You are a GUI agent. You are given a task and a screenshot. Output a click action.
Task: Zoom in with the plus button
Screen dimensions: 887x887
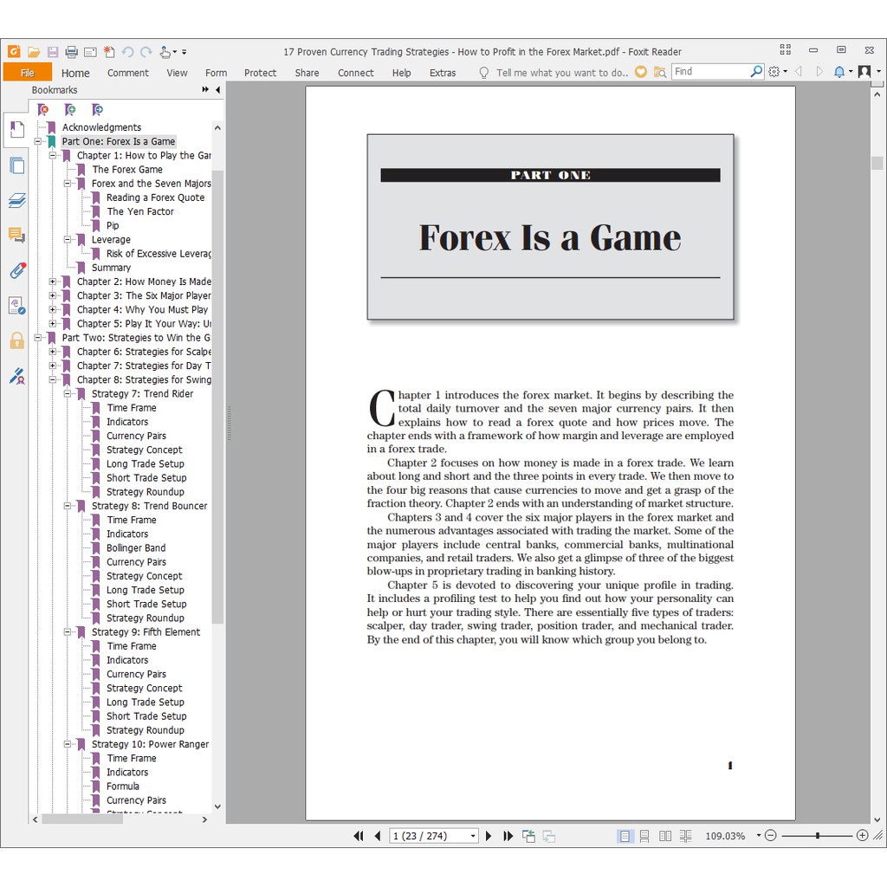(862, 835)
